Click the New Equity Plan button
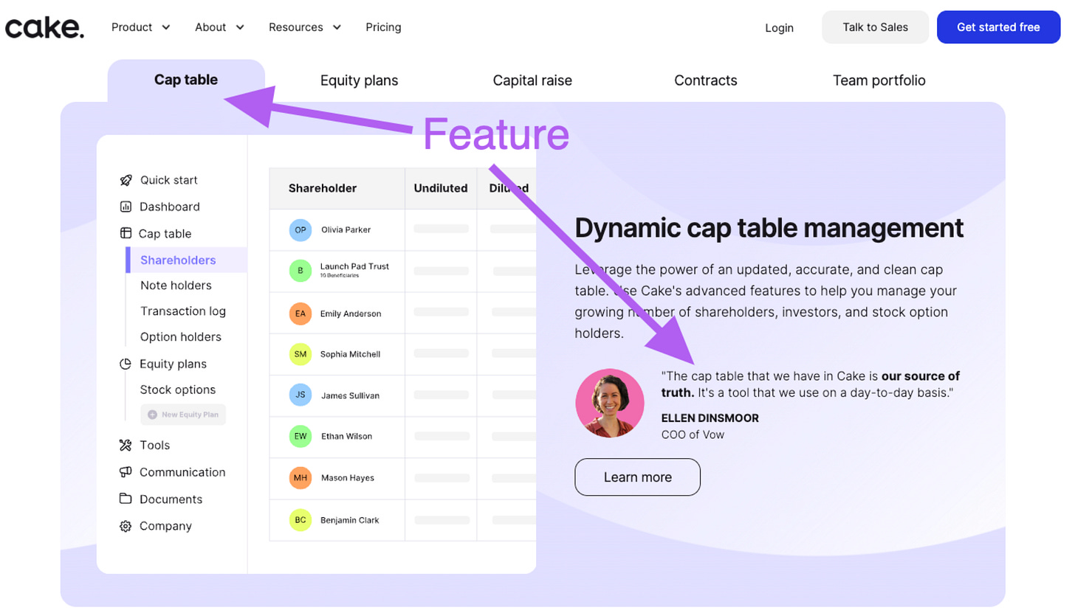 point(183,415)
